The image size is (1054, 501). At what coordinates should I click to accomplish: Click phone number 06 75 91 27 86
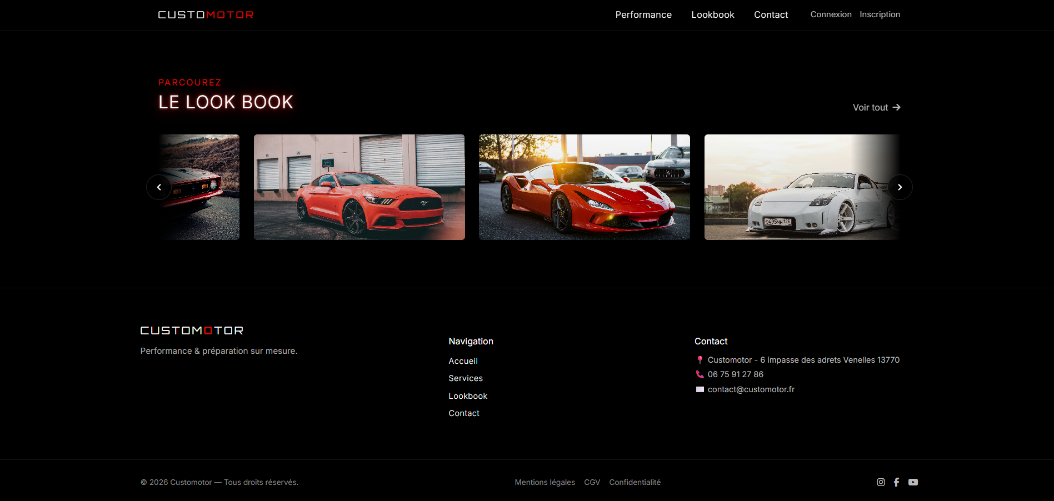(736, 374)
